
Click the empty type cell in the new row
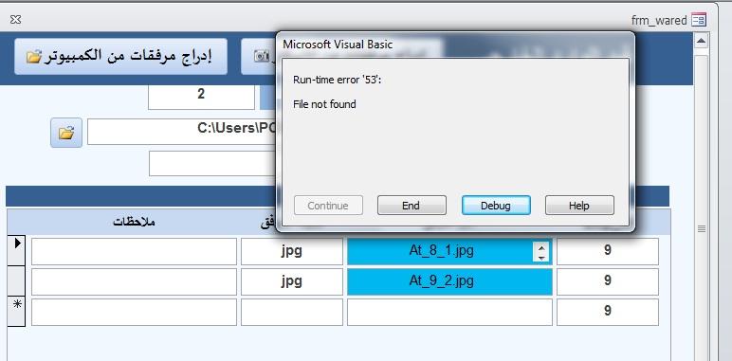pyautogui.click(x=292, y=312)
